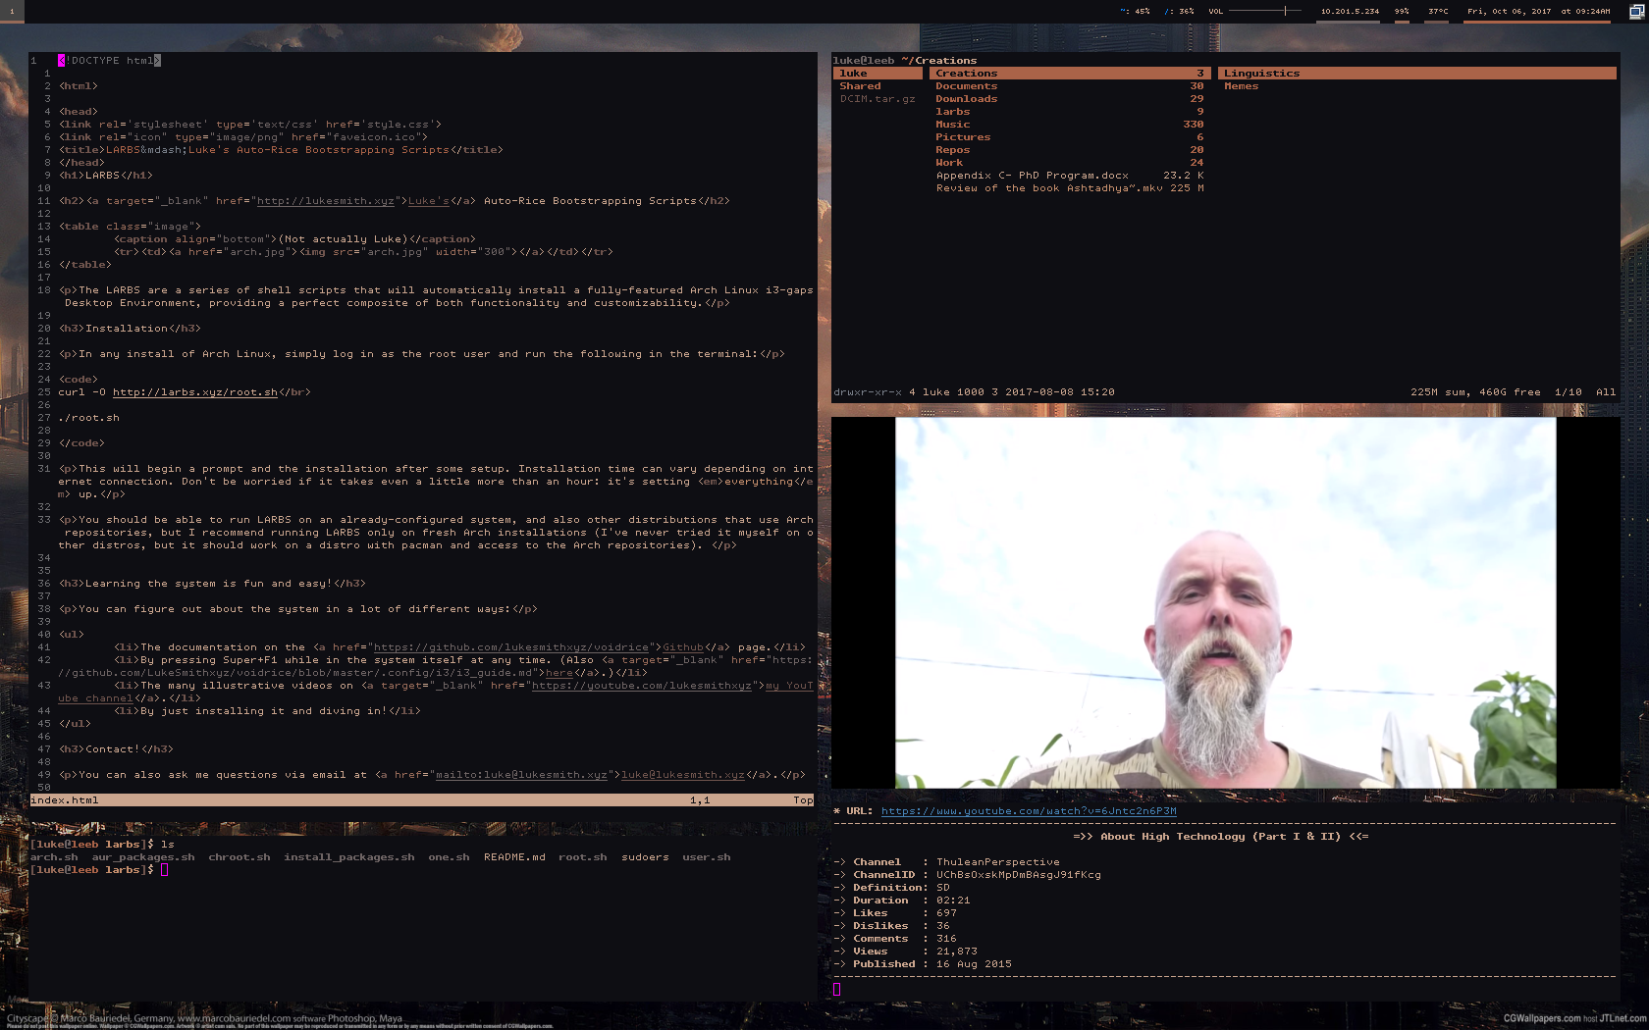Select Appendix C- PhD Program.docx file
The height and width of the screenshot is (1030, 1649).
pos(1032,176)
